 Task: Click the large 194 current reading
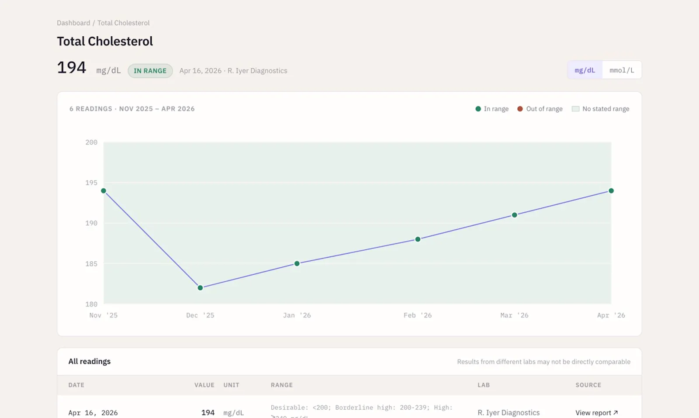coord(72,68)
